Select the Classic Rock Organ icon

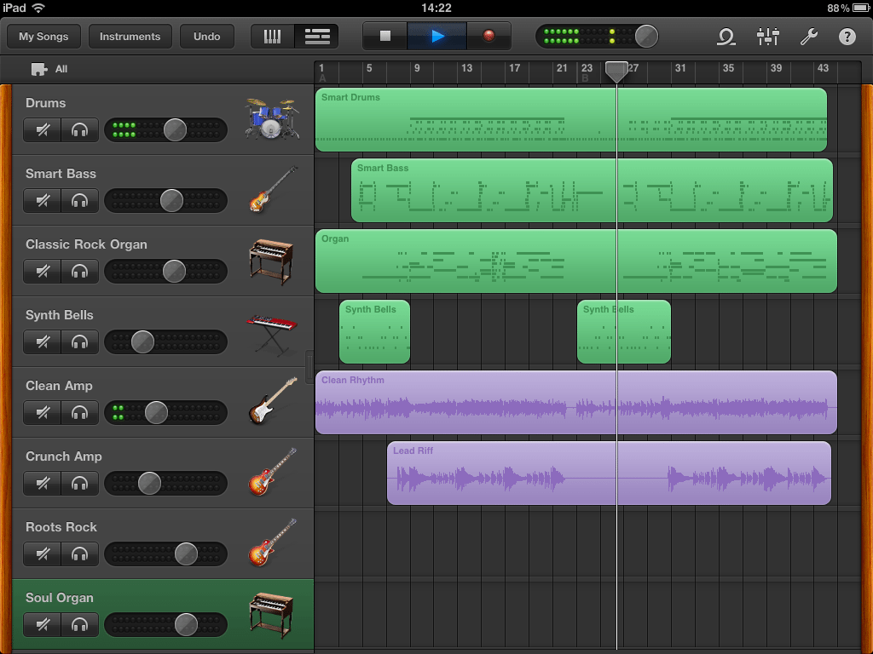(x=270, y=261)
